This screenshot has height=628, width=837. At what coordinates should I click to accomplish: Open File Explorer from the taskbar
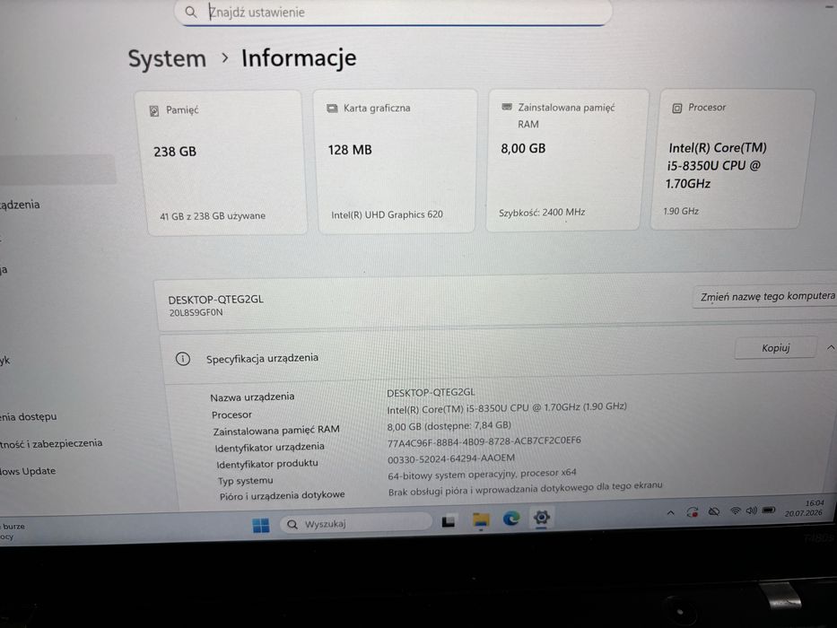(481, 520)
